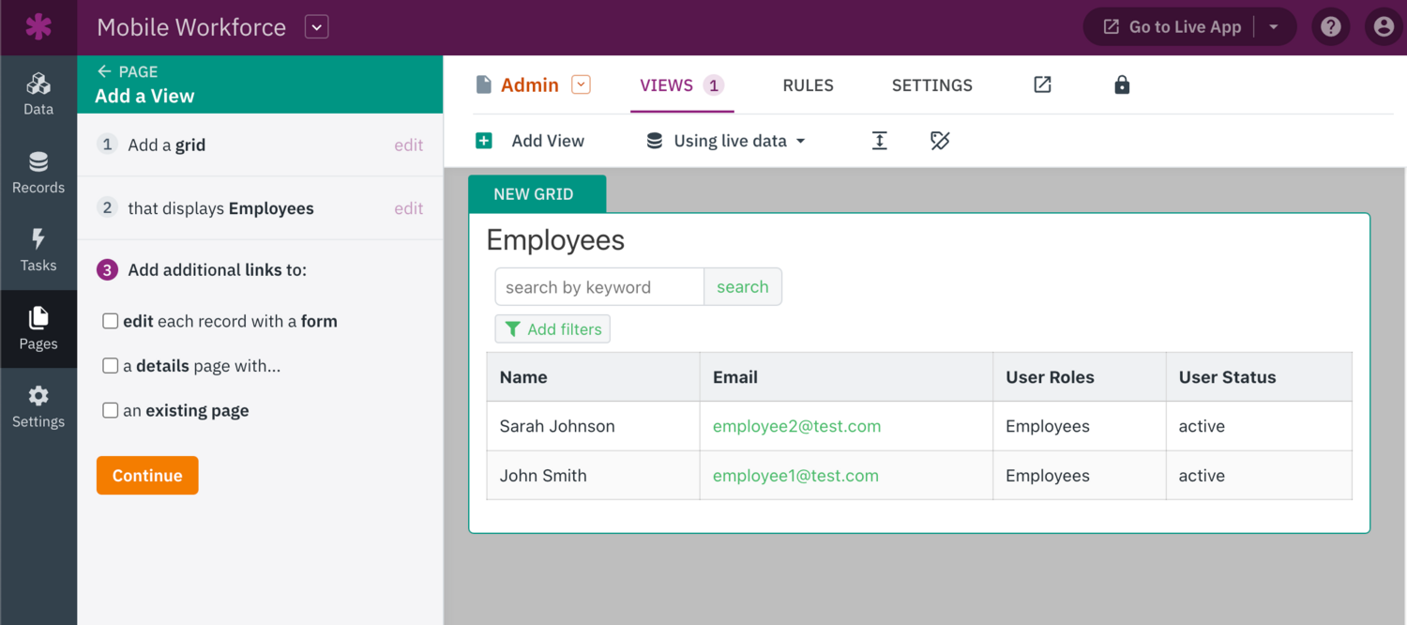This screenshot has height=625, width=1407.
Task: Tick the existing page checkbox
Action: coord(110,410)
